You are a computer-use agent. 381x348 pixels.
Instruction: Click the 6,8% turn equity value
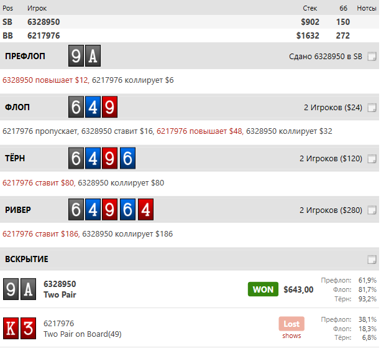[x=369, y=338]
